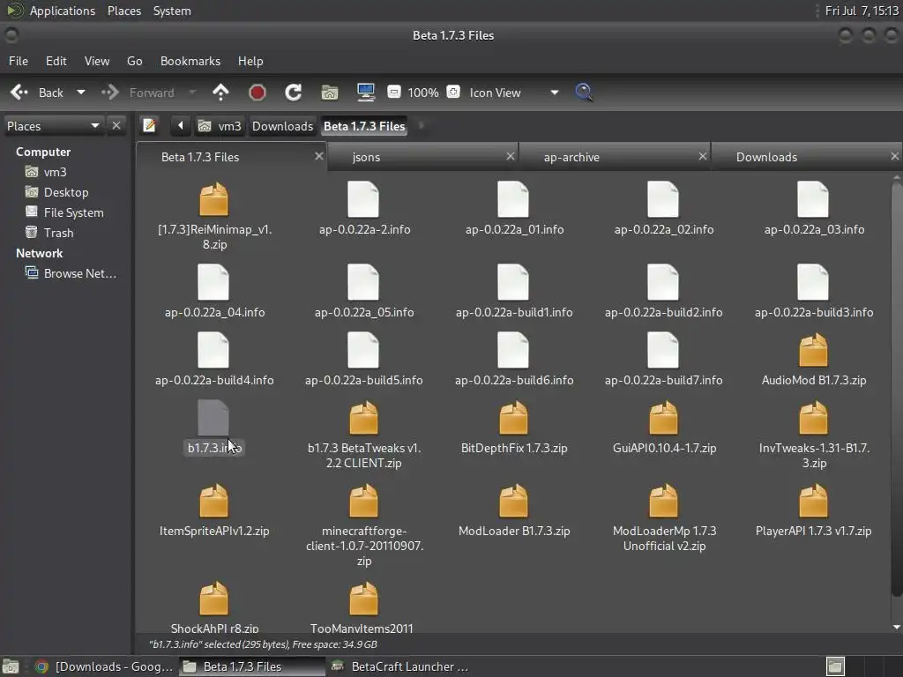Select the minecraftforge-client zip archive

[364, 525]
